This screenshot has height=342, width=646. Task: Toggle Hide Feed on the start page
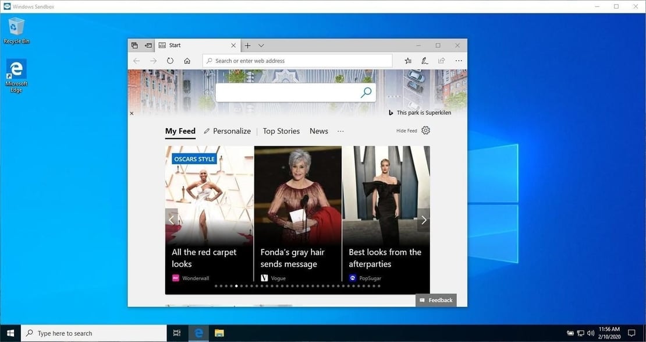407,131
